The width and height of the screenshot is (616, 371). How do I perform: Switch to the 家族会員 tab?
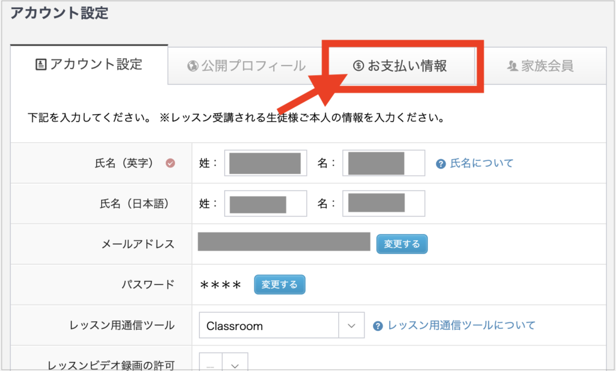click(x=541, y=66)
